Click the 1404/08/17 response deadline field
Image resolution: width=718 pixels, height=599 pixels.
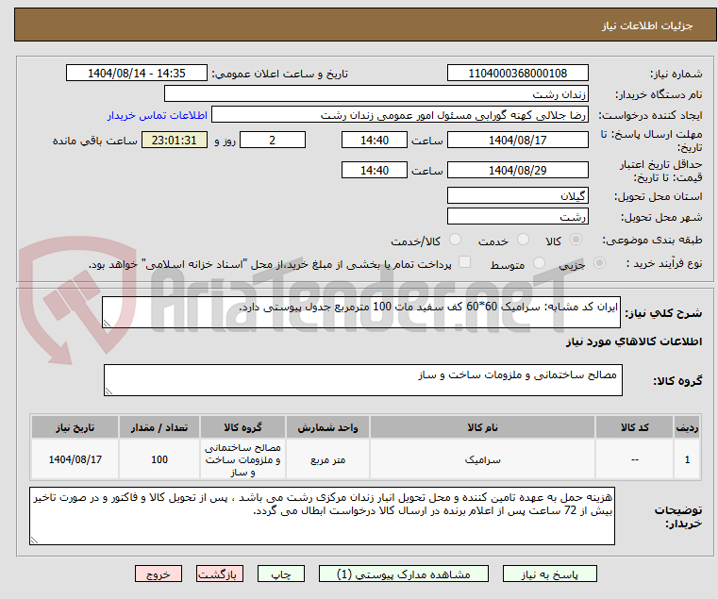point(517,141)
